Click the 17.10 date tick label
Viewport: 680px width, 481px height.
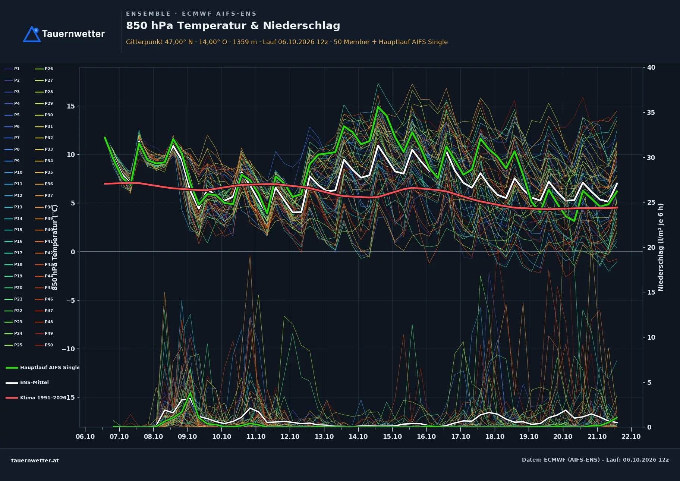point(461,437)
